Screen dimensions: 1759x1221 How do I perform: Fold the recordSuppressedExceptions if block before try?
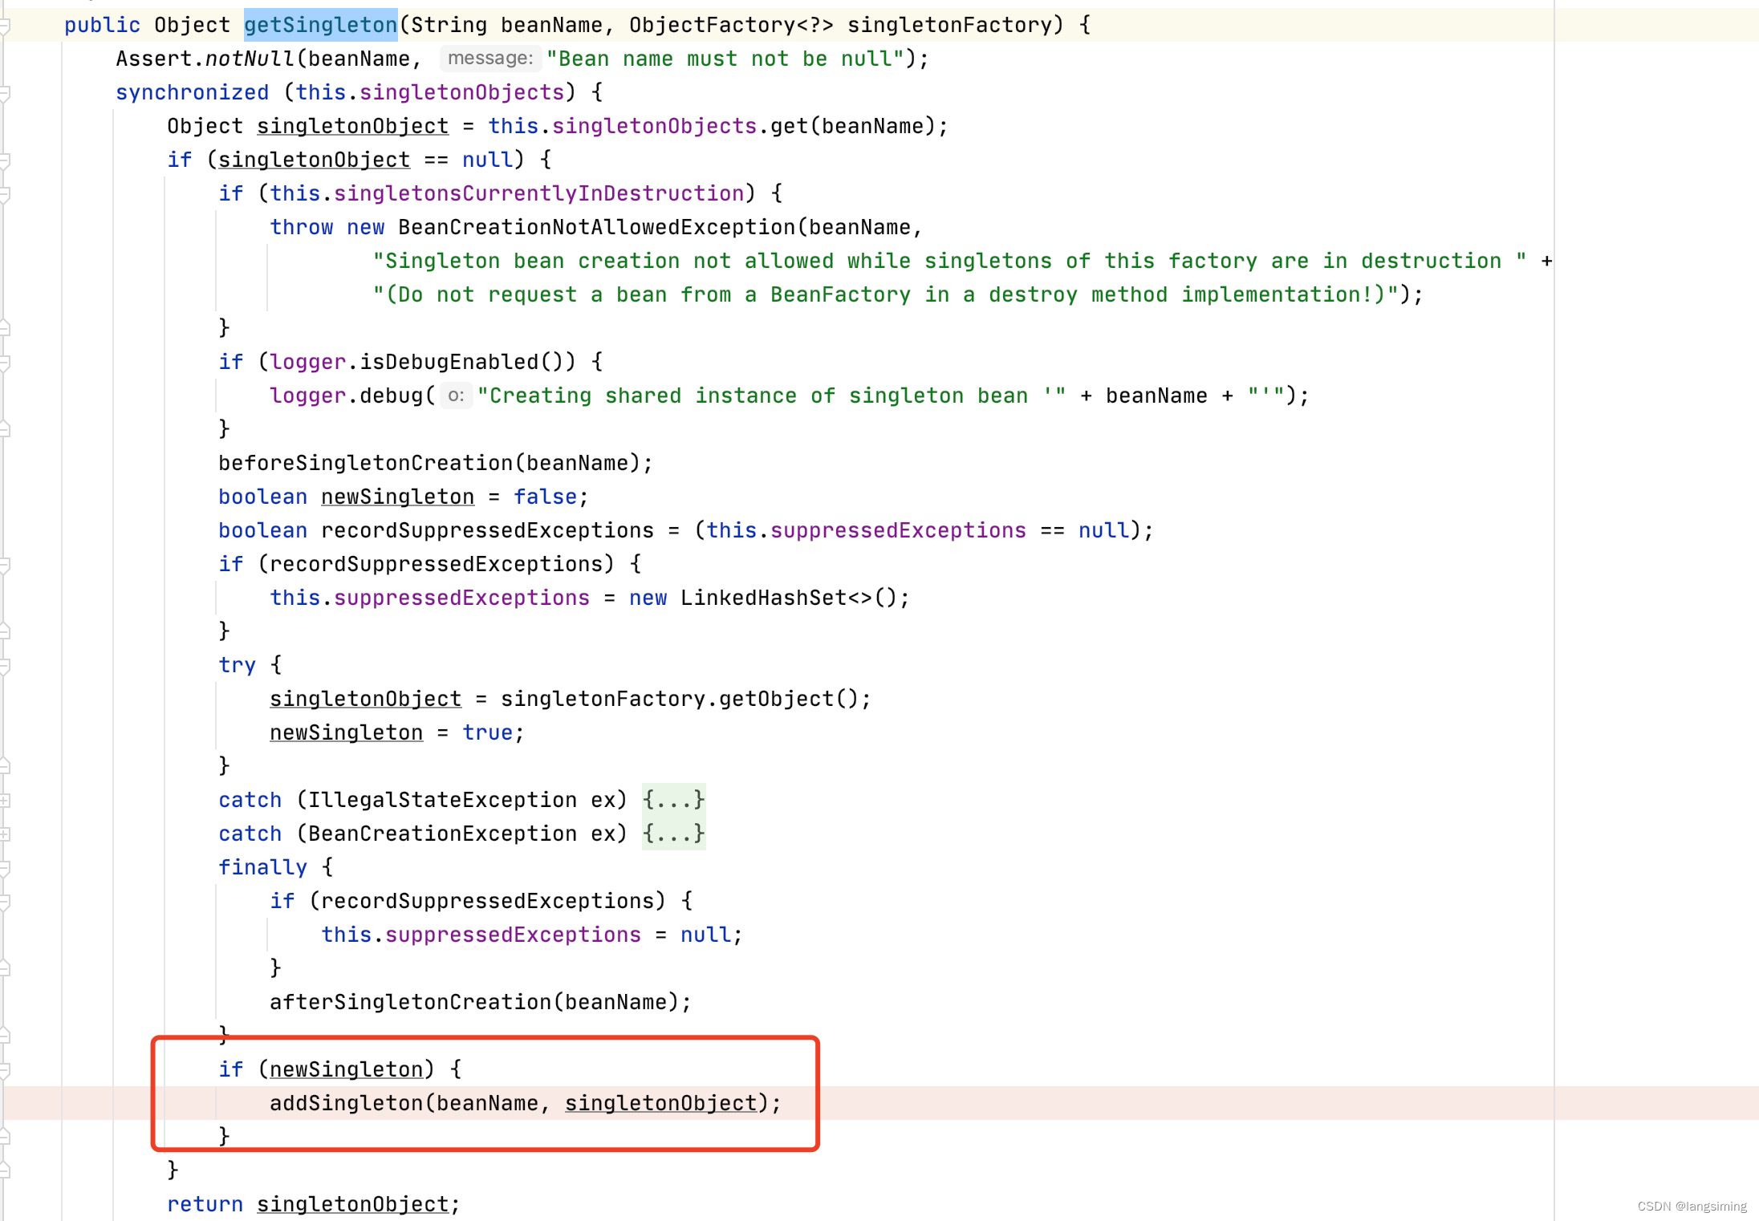[x=4, y=566]
